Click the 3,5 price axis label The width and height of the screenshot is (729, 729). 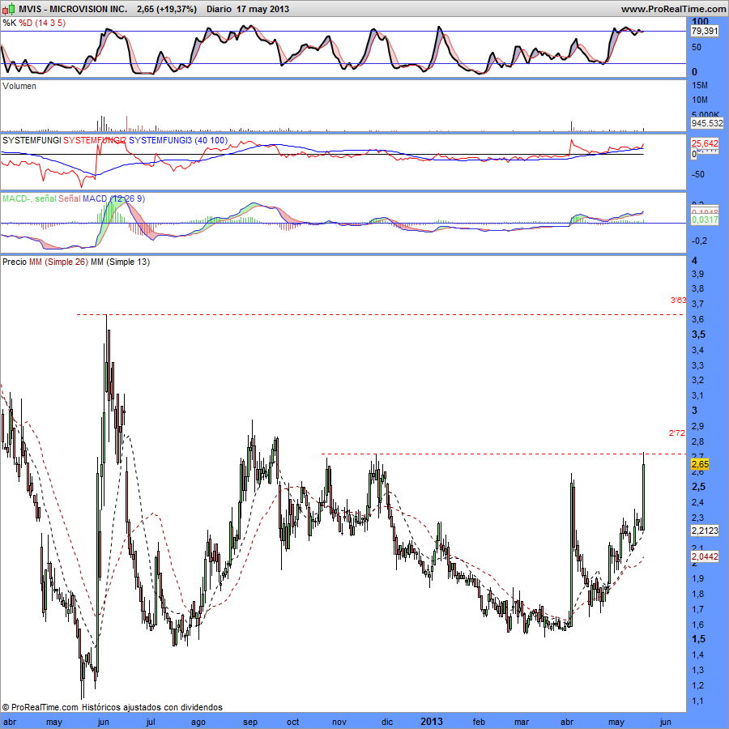point(698,335)
